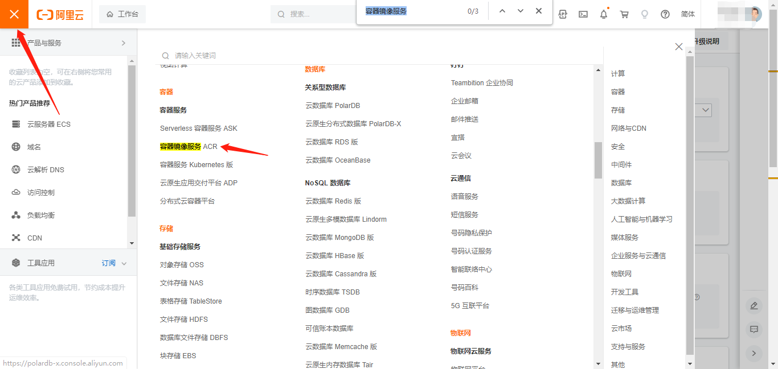Close the browser find bar
778x369 pixels.
point(539,11)
